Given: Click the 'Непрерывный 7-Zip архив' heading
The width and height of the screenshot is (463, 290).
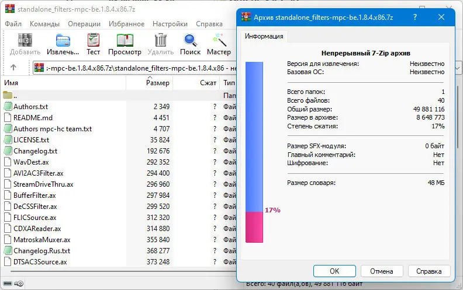Looking at the screenshot, I should [x=365, y=53].
